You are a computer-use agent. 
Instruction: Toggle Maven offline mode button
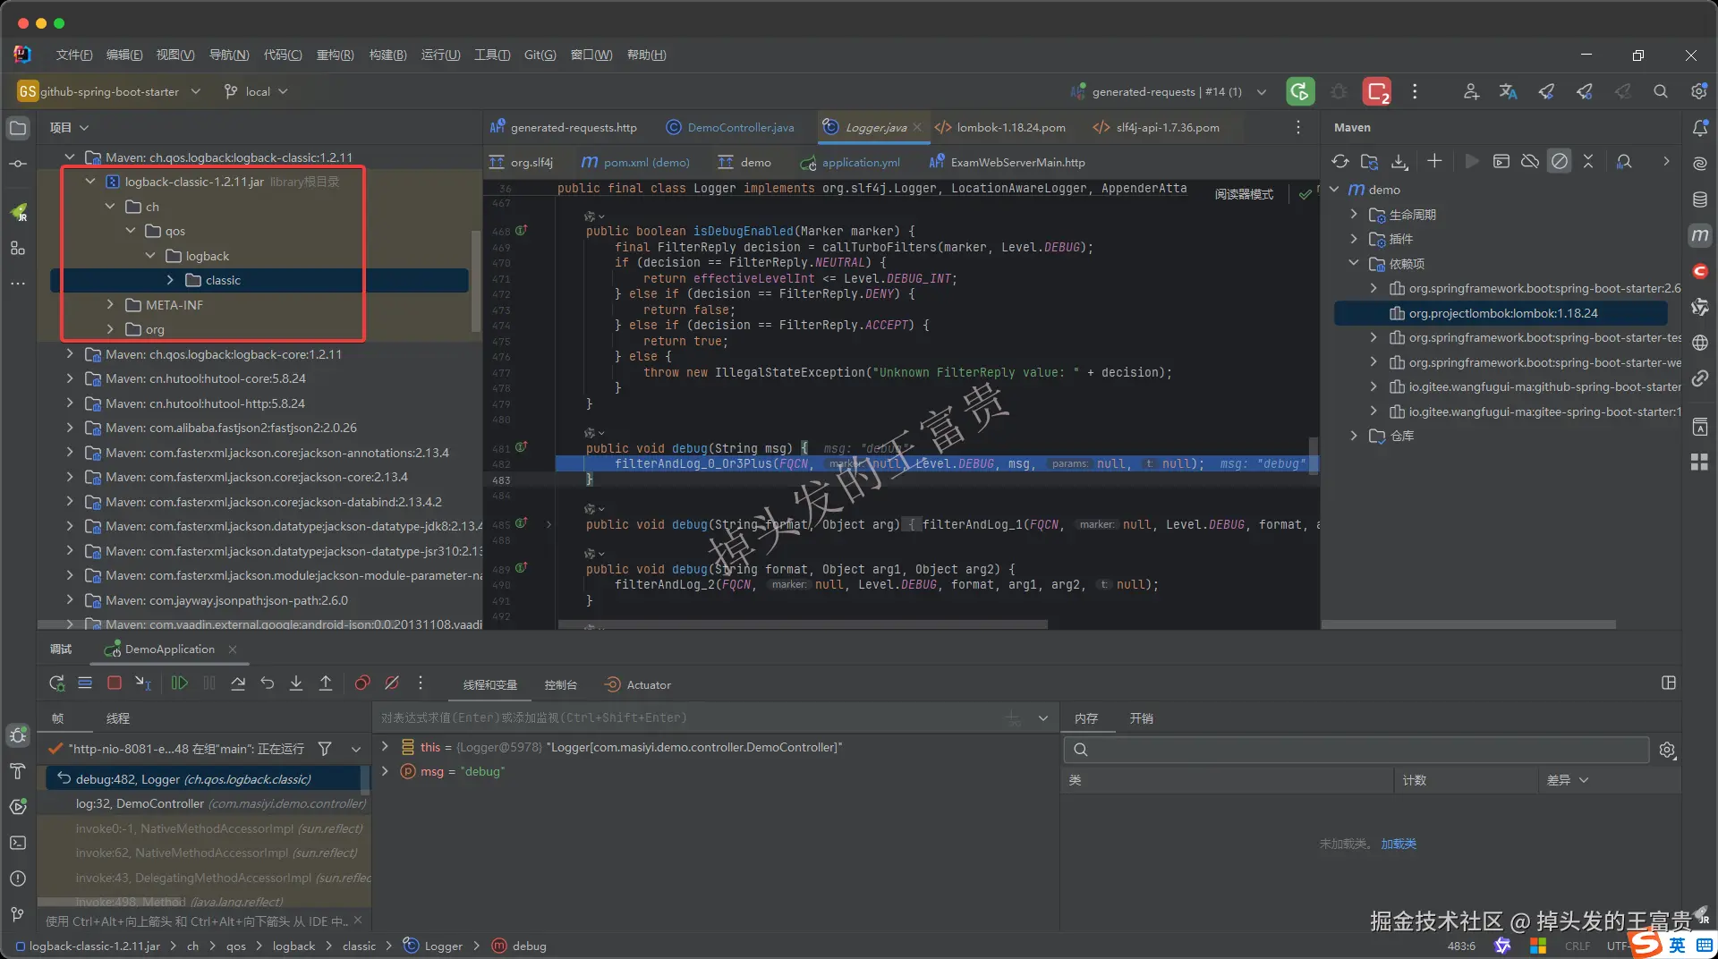1530,162
